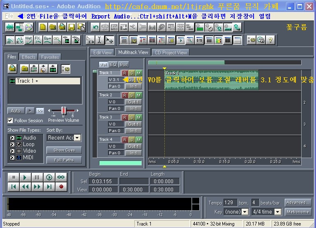Click the red record button

61,186
